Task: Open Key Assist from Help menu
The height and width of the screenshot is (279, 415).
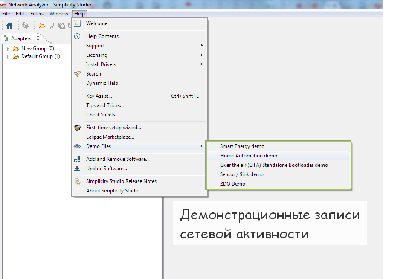Action: click(x=139, y=96)
